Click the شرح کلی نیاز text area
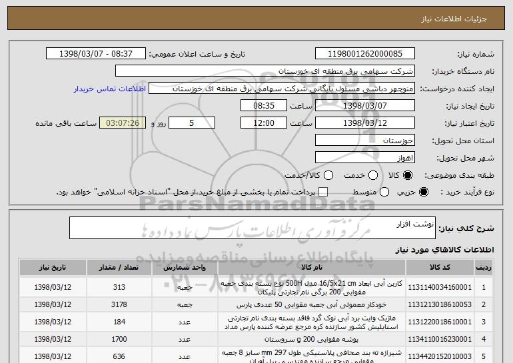The width and height of the screenshot is (513, 363). [x=253, y=228]
